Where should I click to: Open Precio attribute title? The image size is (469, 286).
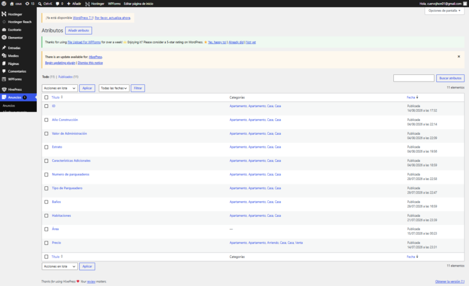56,243
